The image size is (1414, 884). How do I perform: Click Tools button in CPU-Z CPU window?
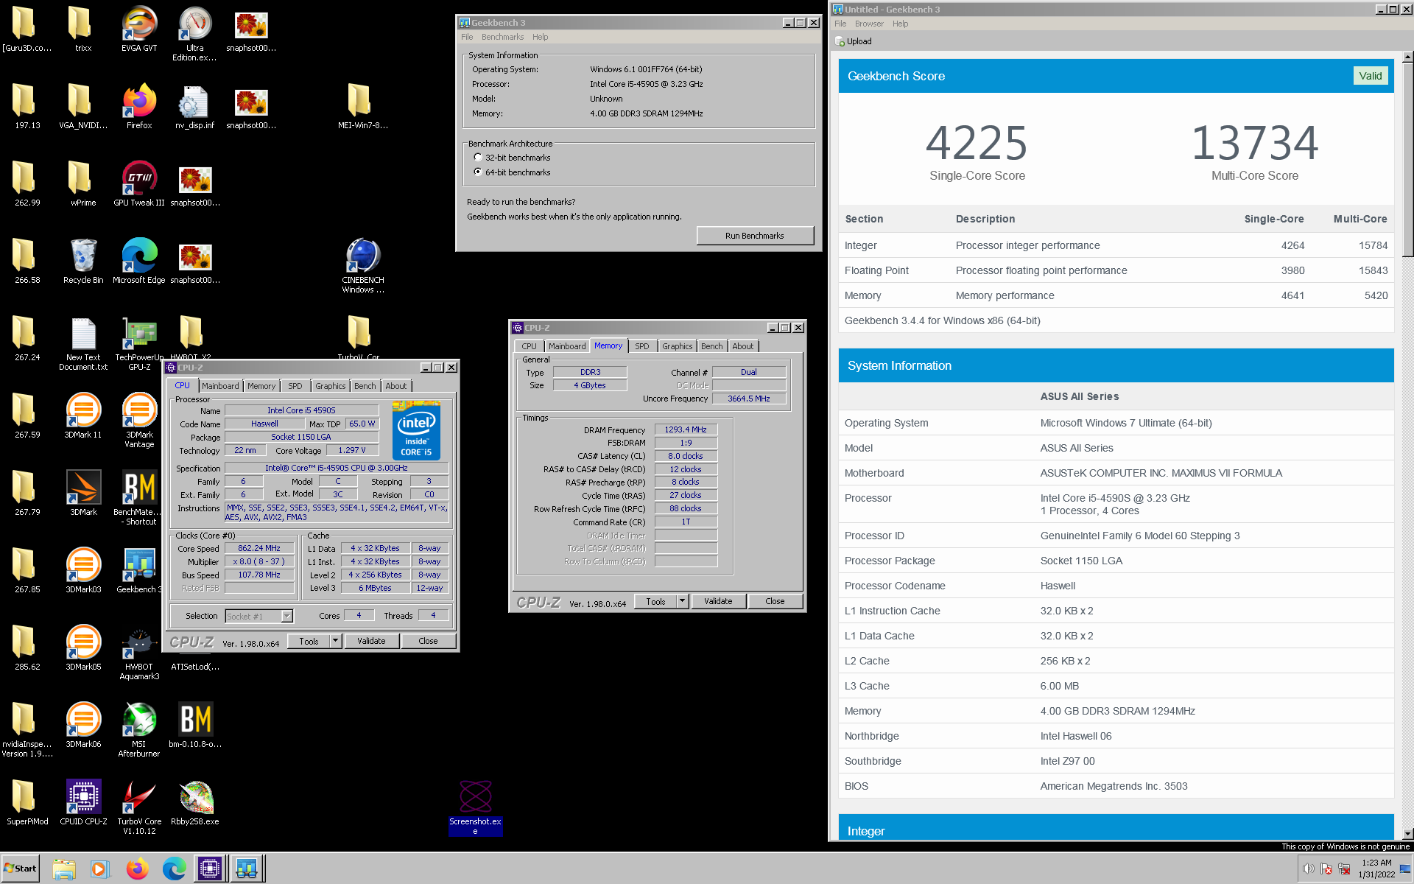[309, 642]
